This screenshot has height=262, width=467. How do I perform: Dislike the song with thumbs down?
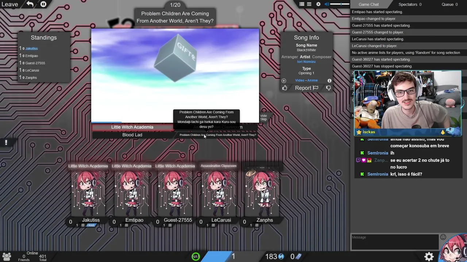click(328, 88)
